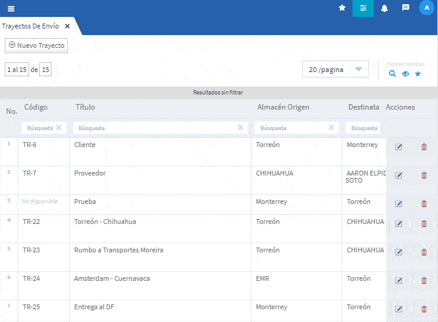Image resolution: width=438 pixels, height=322 pixels.
Task: Open favorites star in top bar
Action: [x=342, y=8]
